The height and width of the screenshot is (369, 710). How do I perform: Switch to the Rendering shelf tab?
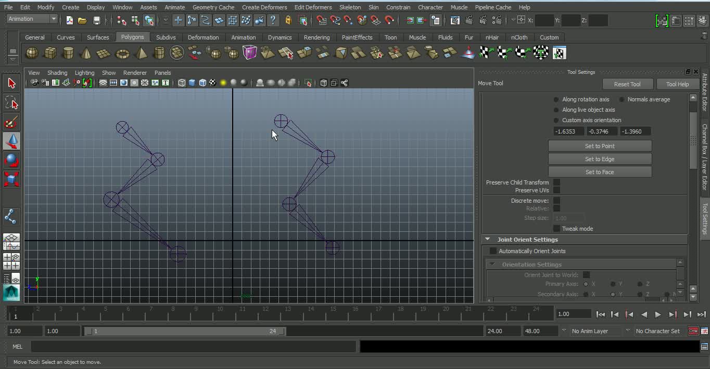[316, 37]
